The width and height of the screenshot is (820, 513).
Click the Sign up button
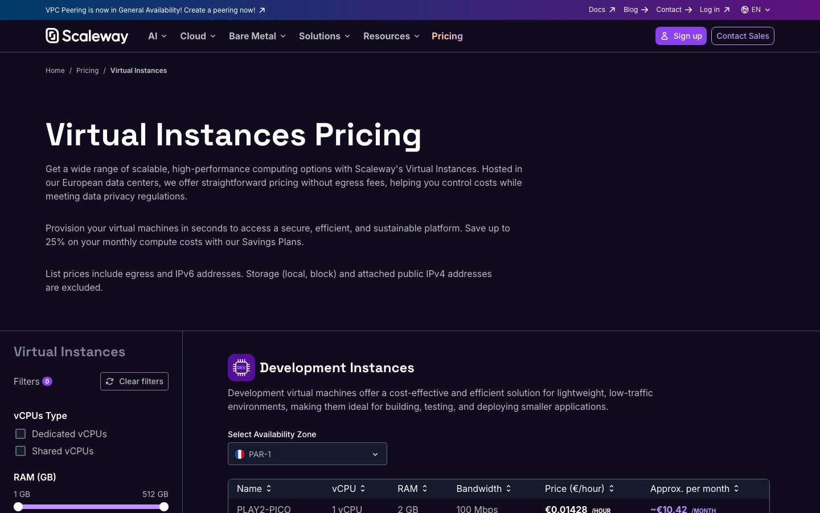click(x=681, y=36)
